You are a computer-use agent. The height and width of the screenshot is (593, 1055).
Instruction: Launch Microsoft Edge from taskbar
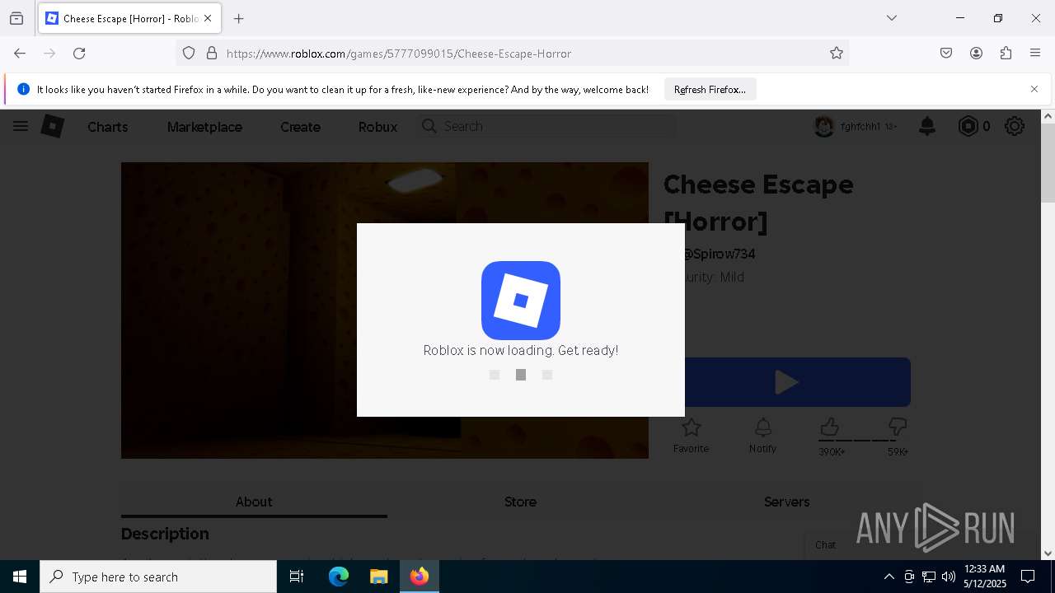coord(339,577)
